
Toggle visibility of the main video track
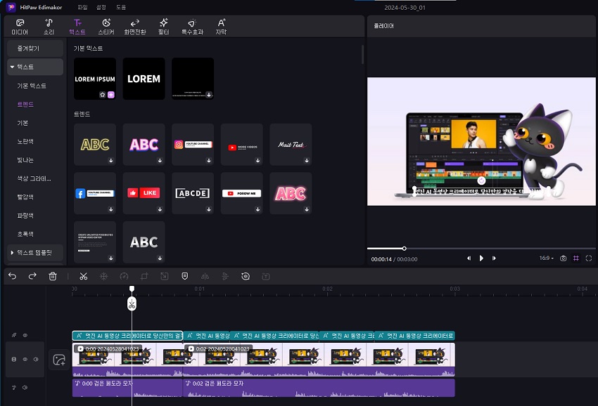(25, 360)
